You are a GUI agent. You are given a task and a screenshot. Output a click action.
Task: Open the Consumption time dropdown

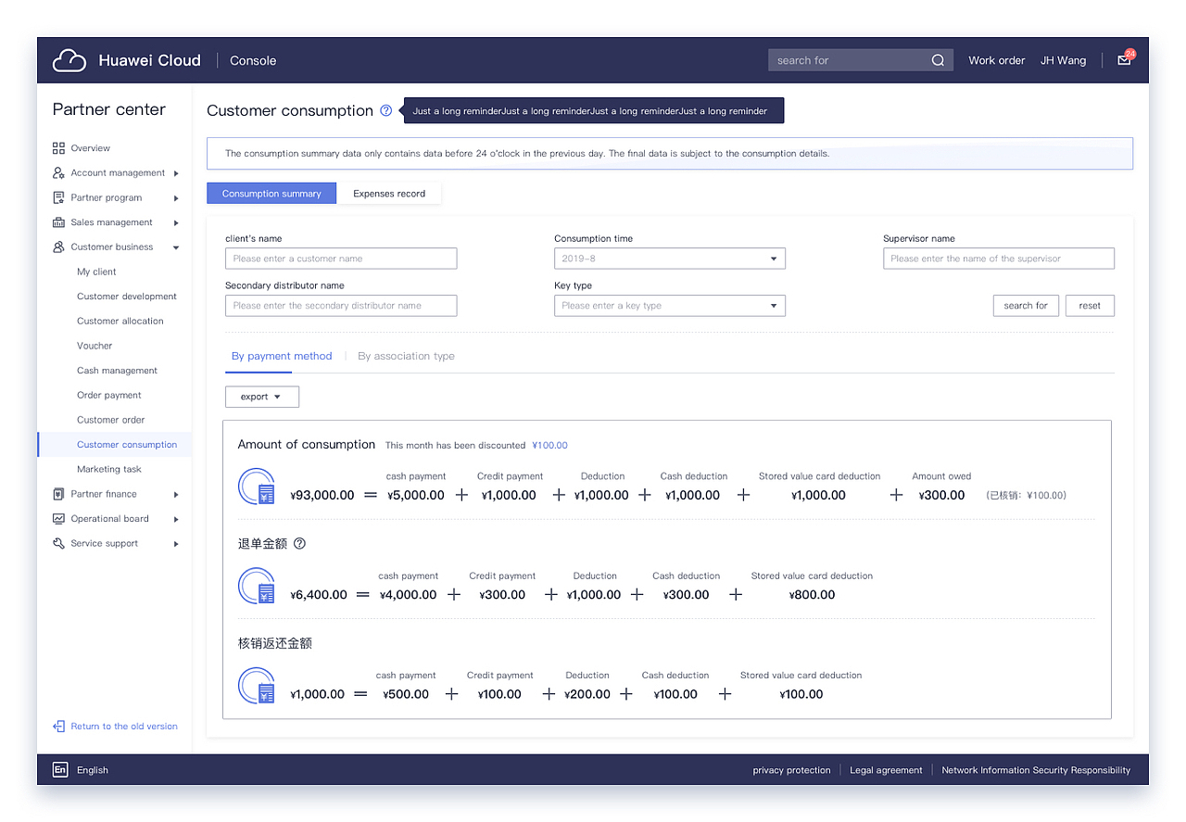(x=670, y=259)
